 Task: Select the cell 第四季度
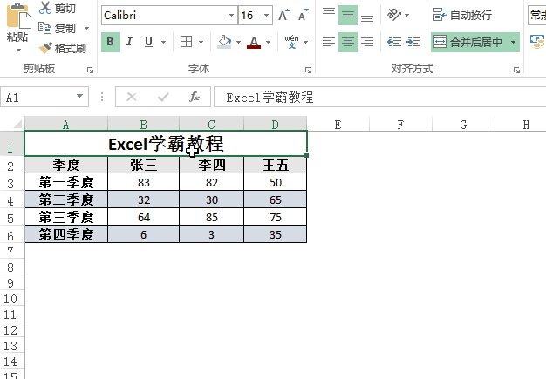66,234
